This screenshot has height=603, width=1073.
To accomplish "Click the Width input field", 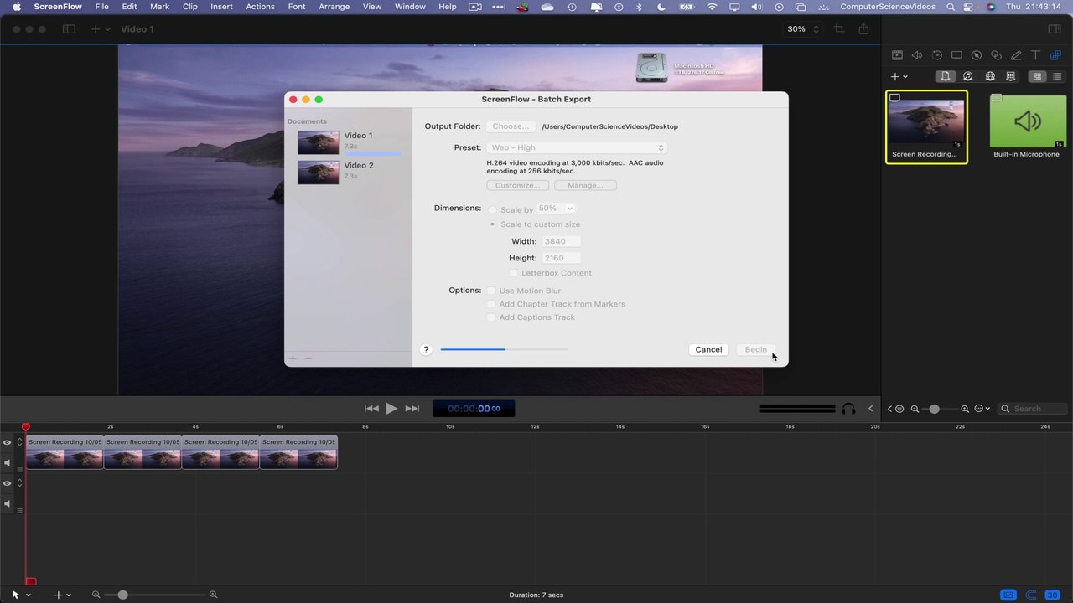I will [x=561, y=241].
